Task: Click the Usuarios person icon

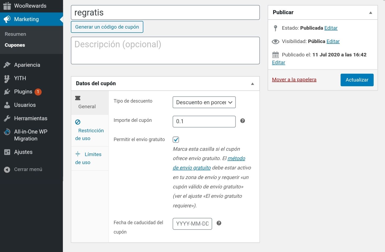Action: click(7, 105)
